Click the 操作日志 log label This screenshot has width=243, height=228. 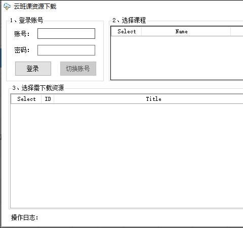pyautogui.click(x=25, y=217)
